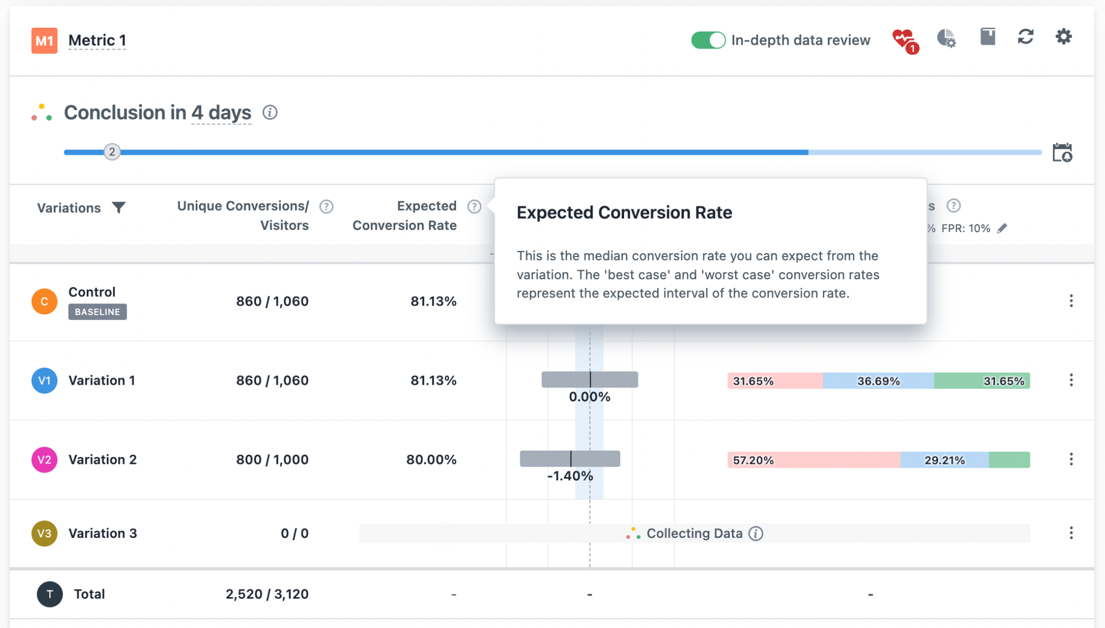Click the pie chart settings icon
The width and height of the screenshot is (1105, 628).
[x=946, y=38]
